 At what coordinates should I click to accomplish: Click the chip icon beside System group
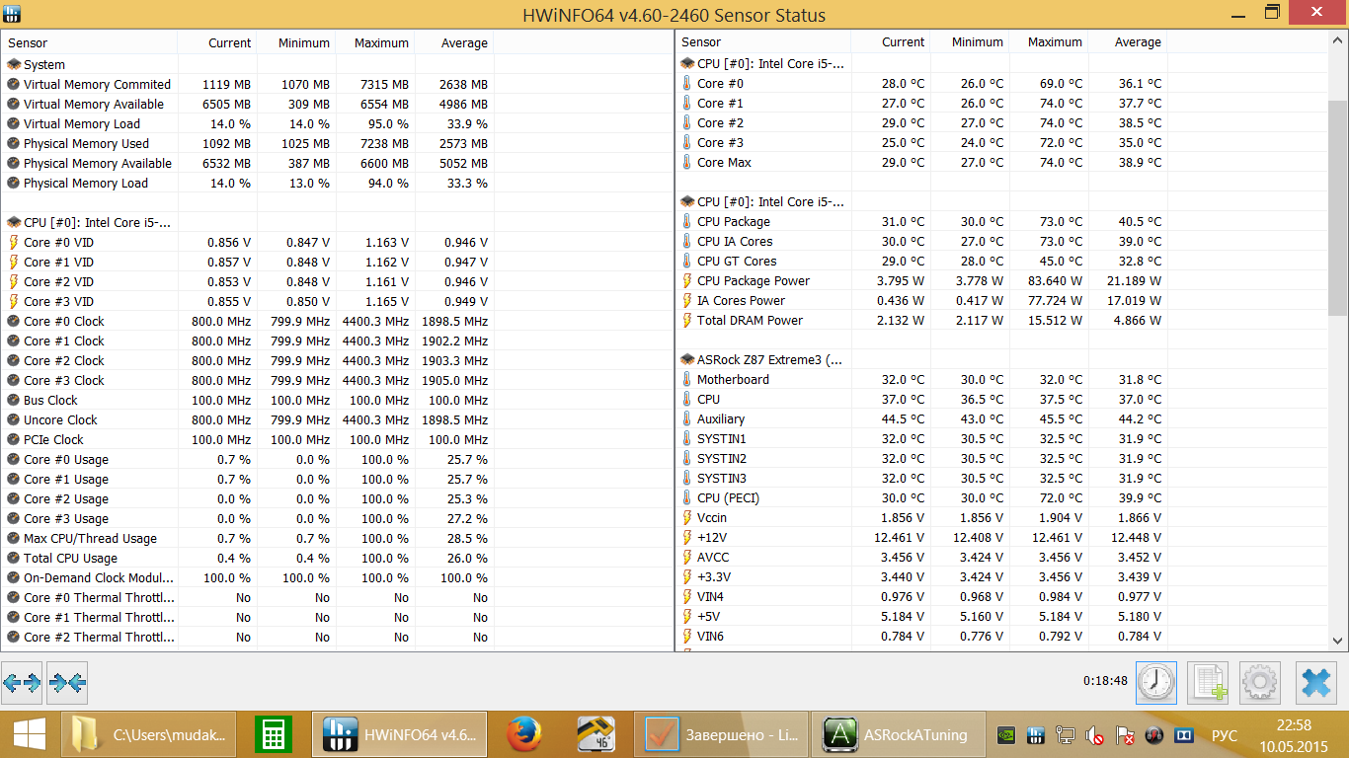tap(13, 64)
